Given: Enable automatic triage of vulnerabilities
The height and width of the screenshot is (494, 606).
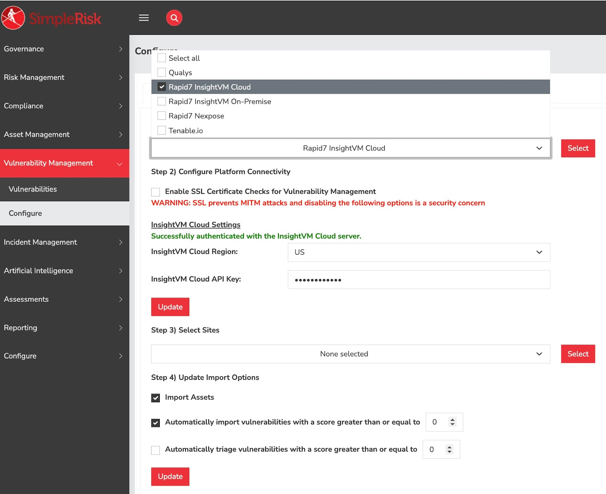Looking at the screenshot, I should [155, 450].
